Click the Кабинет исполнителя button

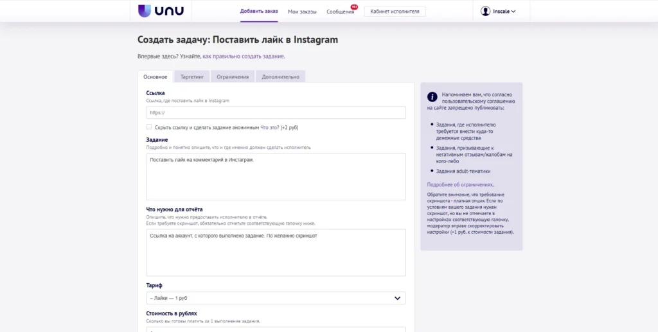pos(395,12)
